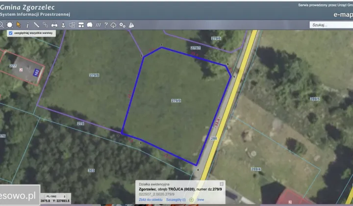This screenshot has width=353, height=206.
Task: Click the triple slash hatch icon
Action: click(x=98, y=25)
